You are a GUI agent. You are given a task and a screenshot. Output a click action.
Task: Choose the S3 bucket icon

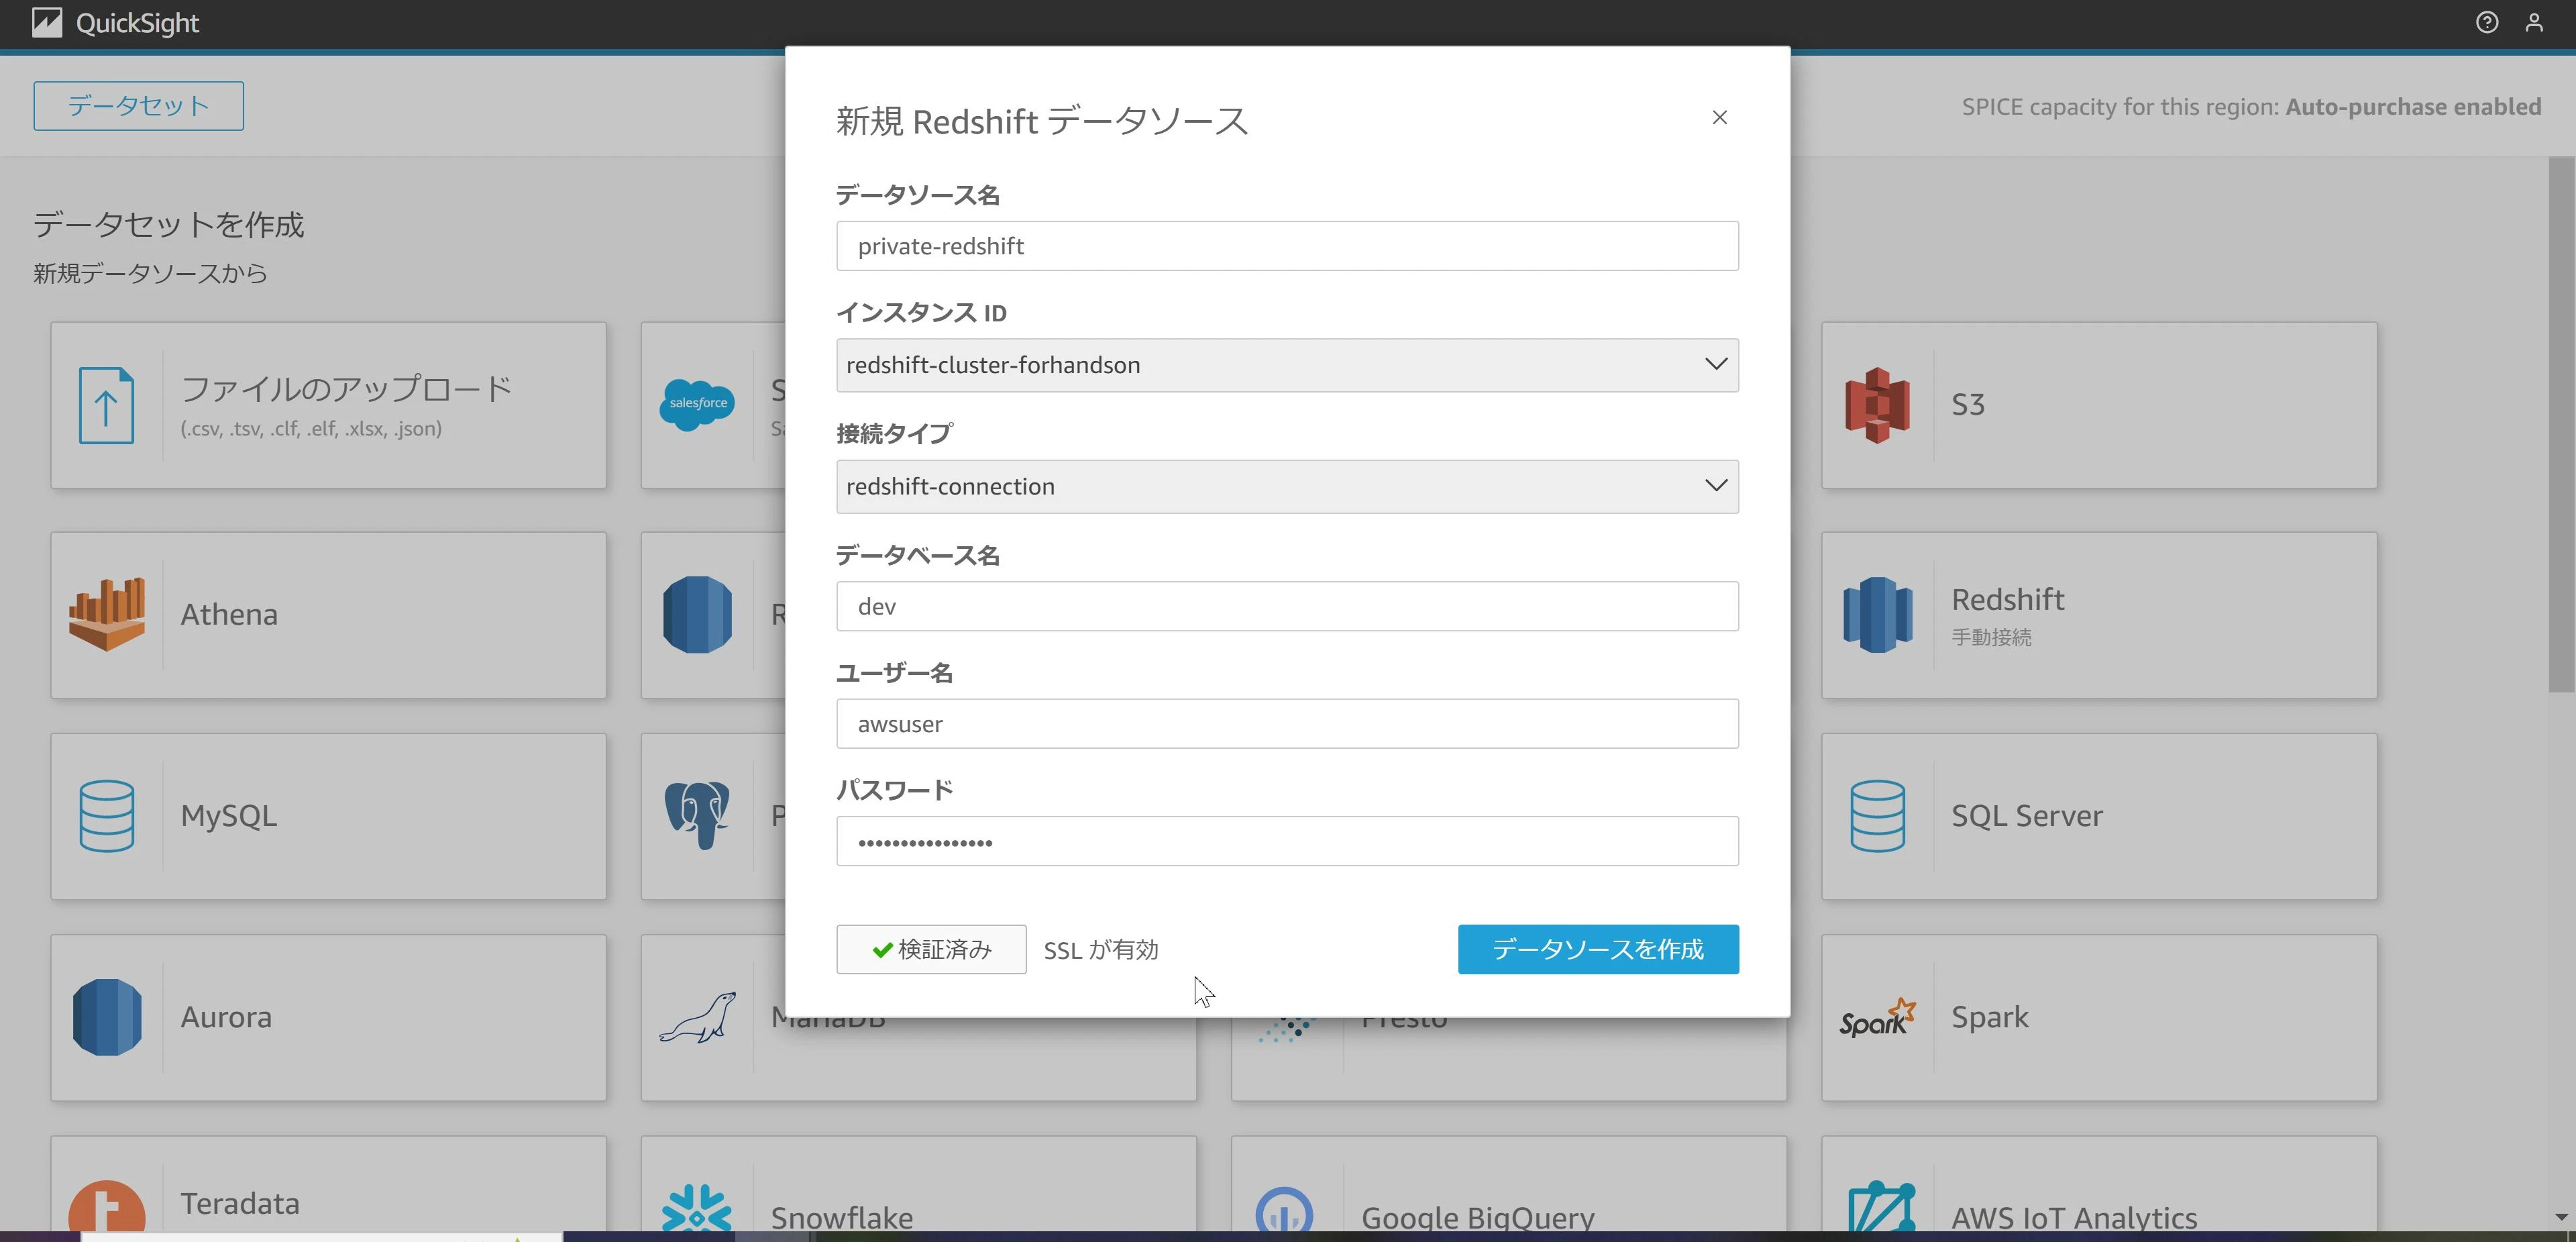point(1877,405)
